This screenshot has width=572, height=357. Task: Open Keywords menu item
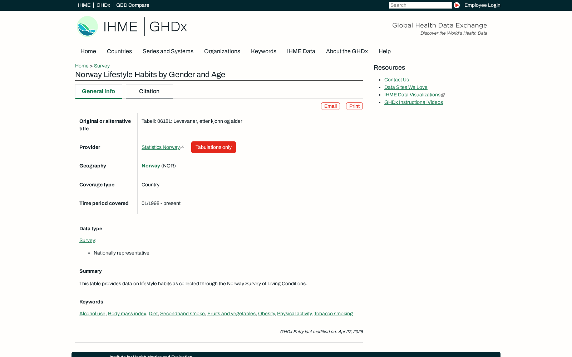coord(263,51)
